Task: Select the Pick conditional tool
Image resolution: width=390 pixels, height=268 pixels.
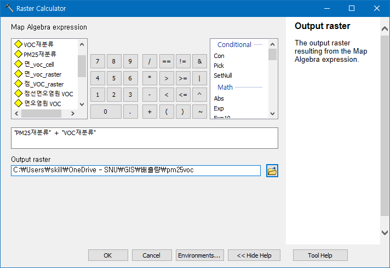Action: click(219, 66)
